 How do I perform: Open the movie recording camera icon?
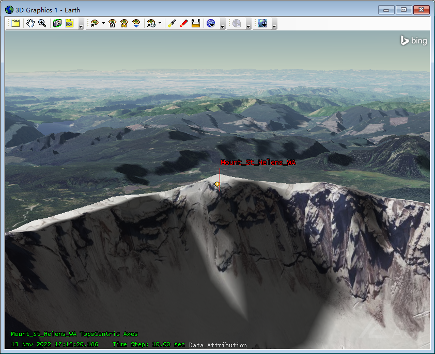point(69,23)
